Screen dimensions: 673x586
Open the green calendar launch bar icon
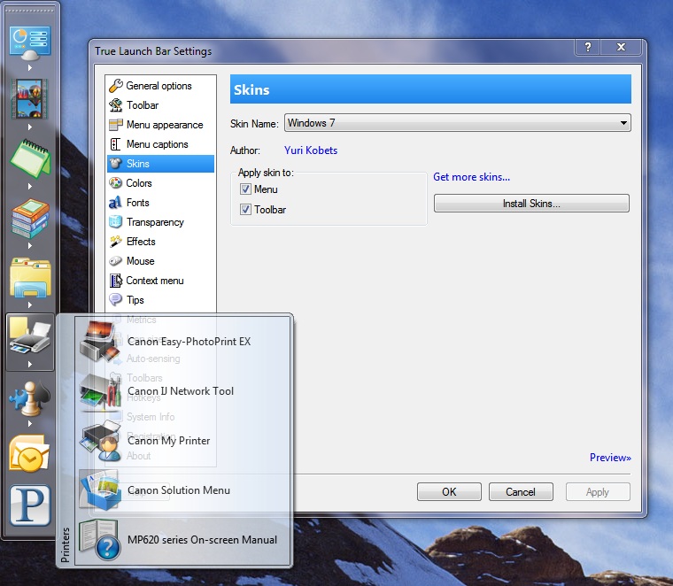(30, 158)
